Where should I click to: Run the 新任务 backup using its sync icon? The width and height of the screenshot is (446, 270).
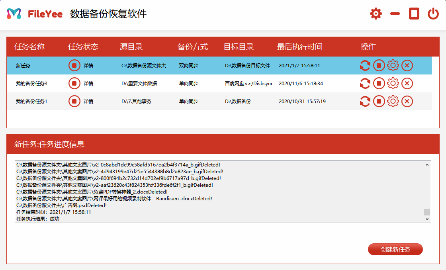click(365, 65)
